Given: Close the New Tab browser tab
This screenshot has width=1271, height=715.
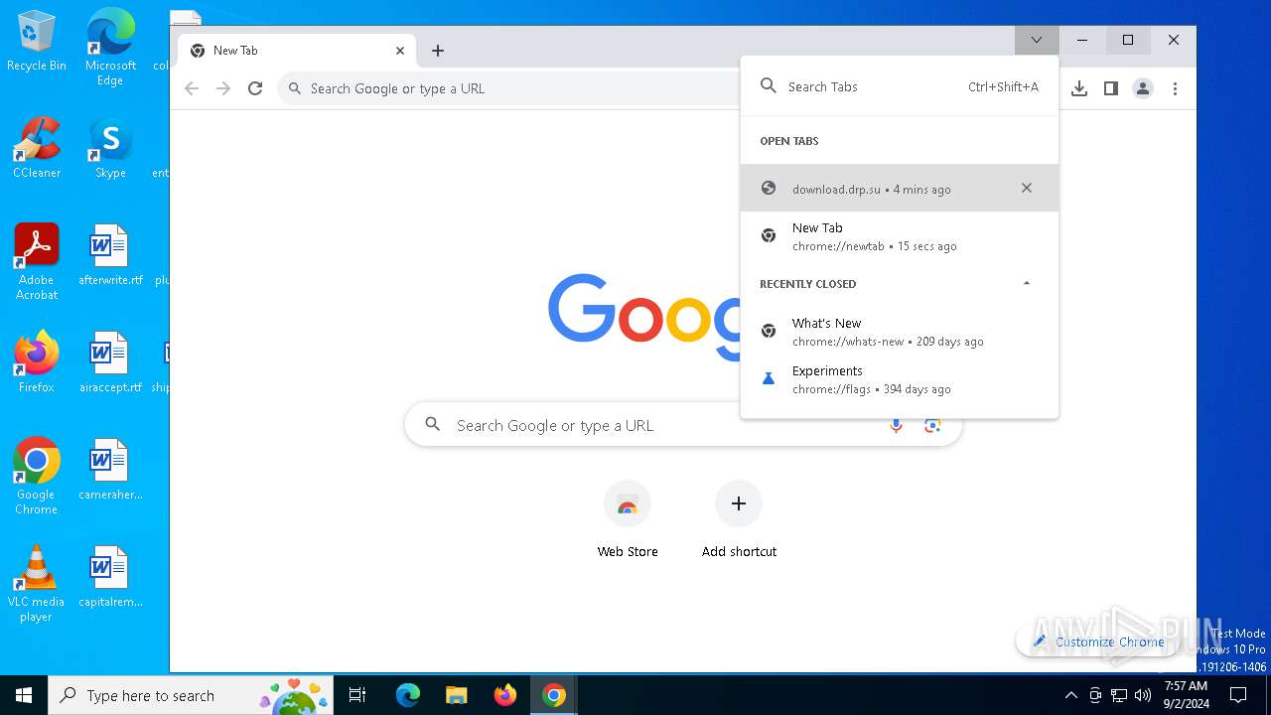Looking at the screenshot, I should tap(400, 51).
